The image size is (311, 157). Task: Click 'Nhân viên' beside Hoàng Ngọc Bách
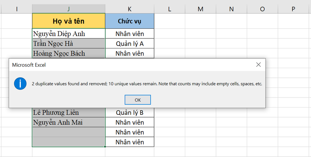point(130,53)
